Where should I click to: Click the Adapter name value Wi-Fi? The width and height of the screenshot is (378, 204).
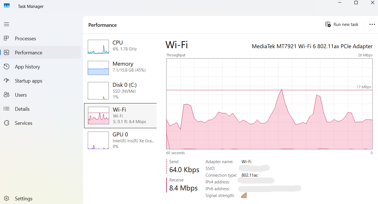pyautogui.click(x=246, y=162)
